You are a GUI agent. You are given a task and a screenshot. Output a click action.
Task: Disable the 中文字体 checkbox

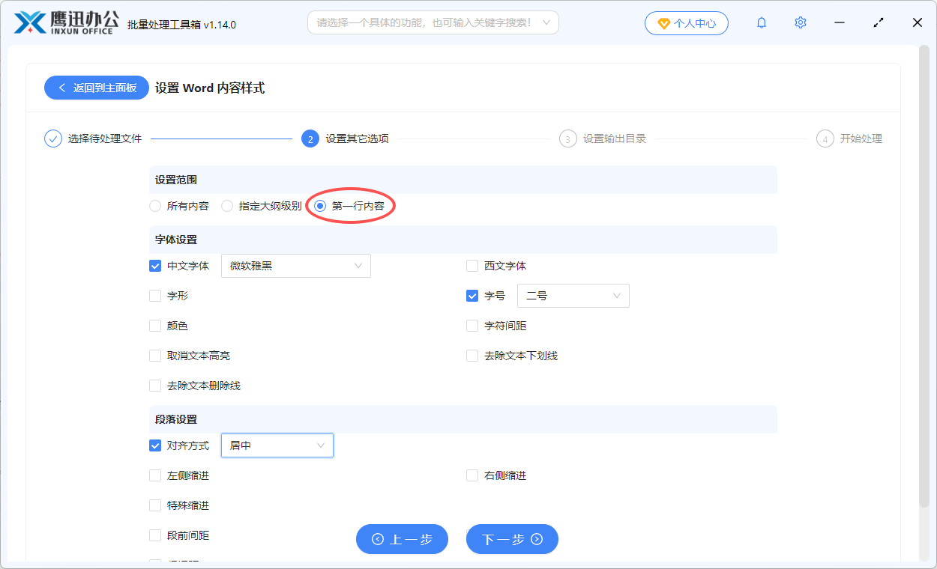pos(155,266)
